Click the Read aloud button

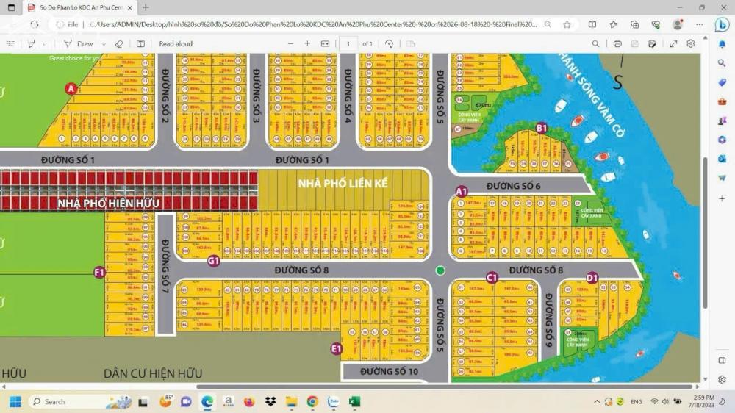click(x=176, y=44)
